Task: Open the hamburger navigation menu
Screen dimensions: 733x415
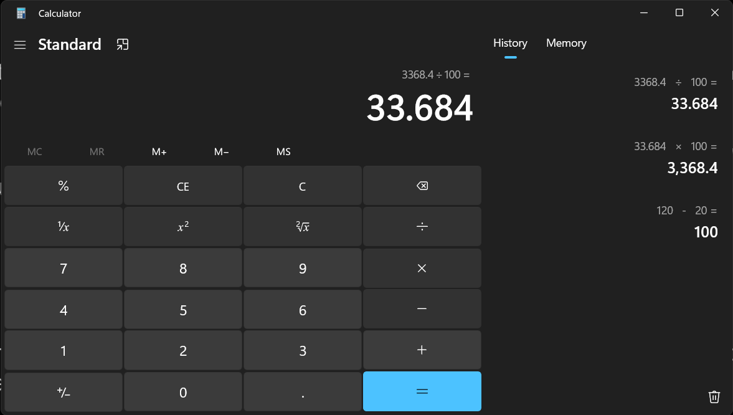Action: (x=20, y=44)
